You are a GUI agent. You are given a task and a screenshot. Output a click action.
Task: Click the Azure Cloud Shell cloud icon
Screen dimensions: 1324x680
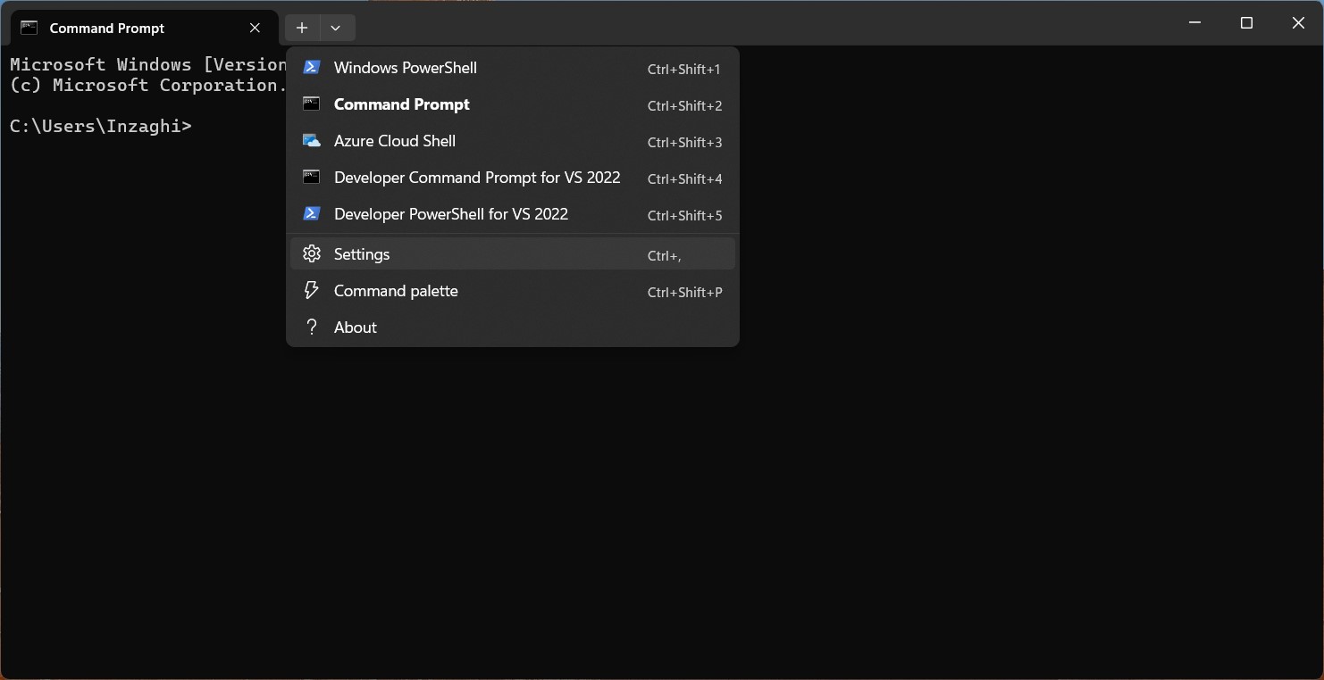pyautogui.click(x=312, y=140)
